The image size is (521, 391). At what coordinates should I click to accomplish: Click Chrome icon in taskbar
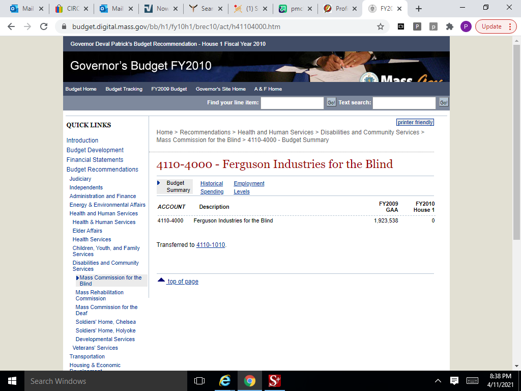tap(249, 381)
